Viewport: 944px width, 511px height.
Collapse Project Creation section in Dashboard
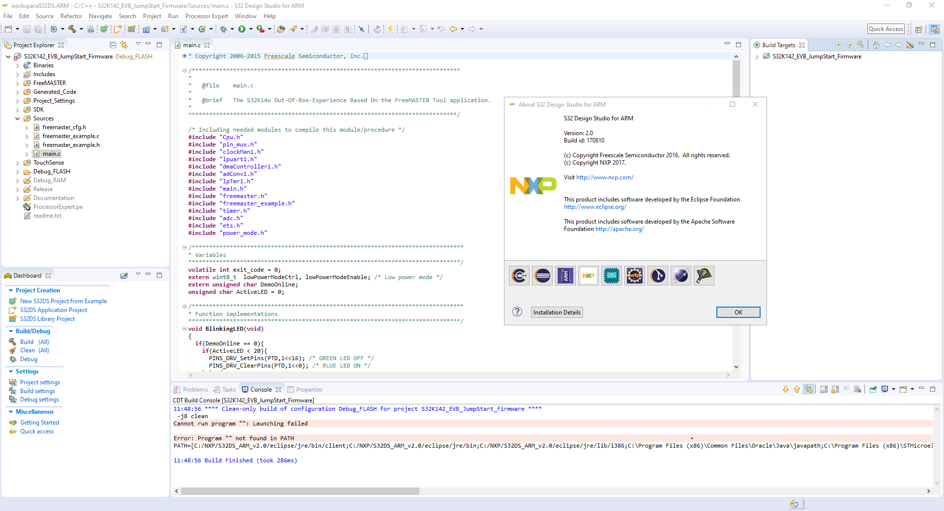(11, 290)
